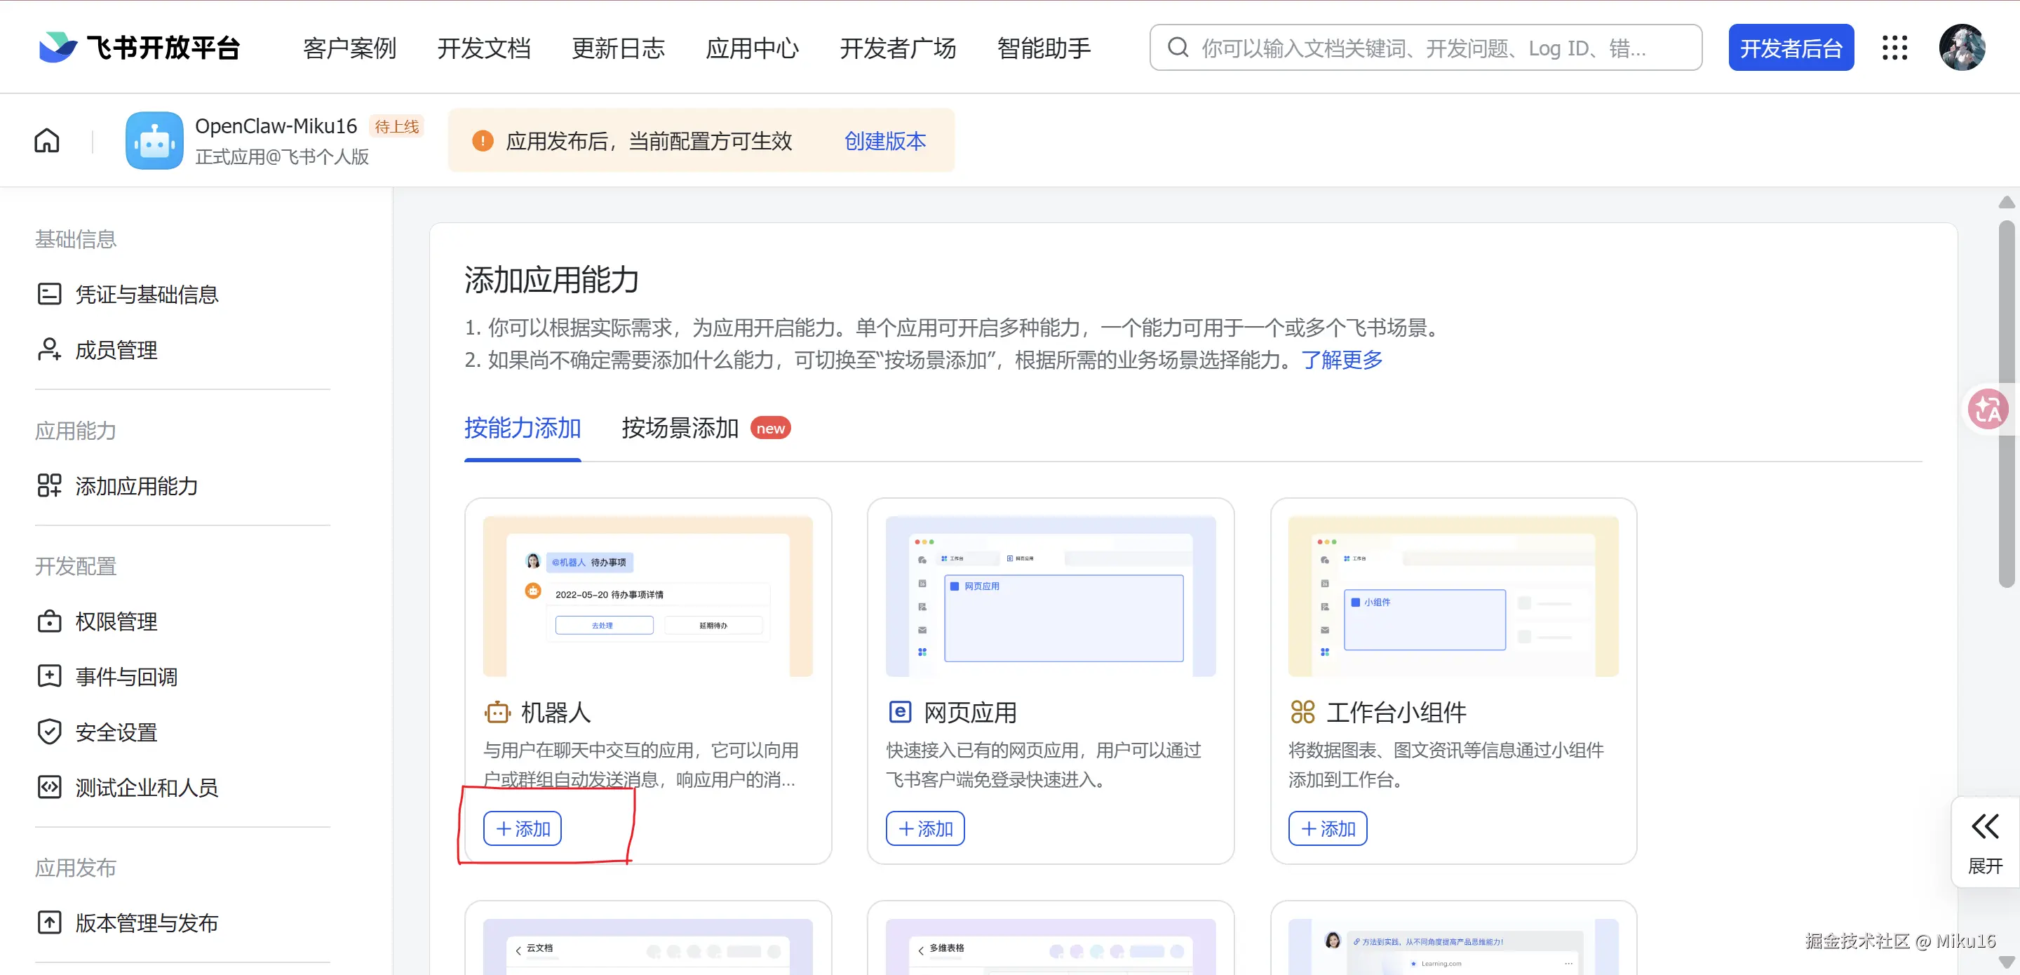
Task: Open 事件与回调 in the sidebar
Action: click(126, 676)
